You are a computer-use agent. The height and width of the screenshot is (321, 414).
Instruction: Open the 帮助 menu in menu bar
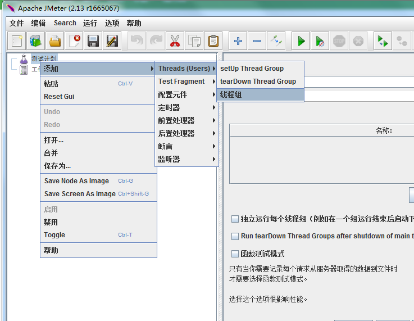coord(134,23)
